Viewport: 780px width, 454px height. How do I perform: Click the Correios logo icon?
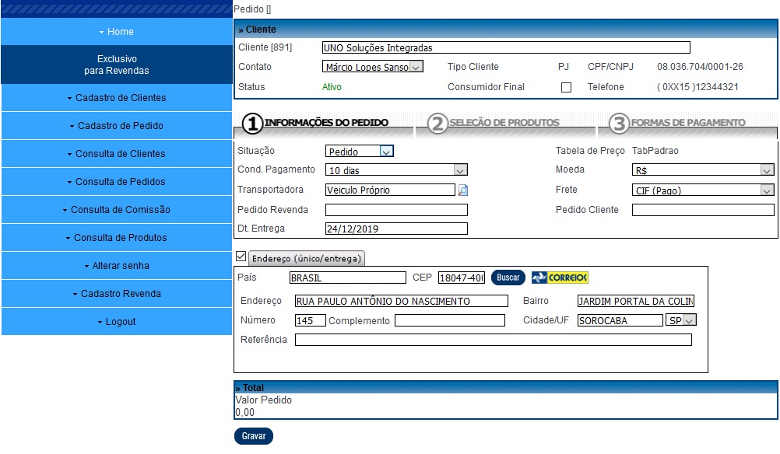560,278
